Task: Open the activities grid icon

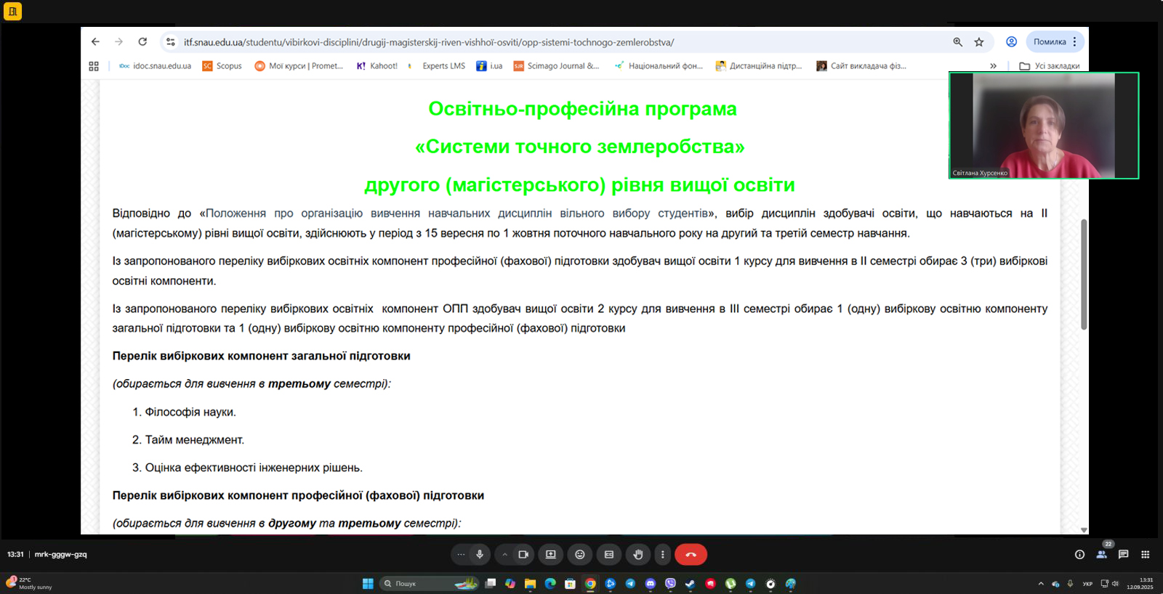Action: [1145, 554]
